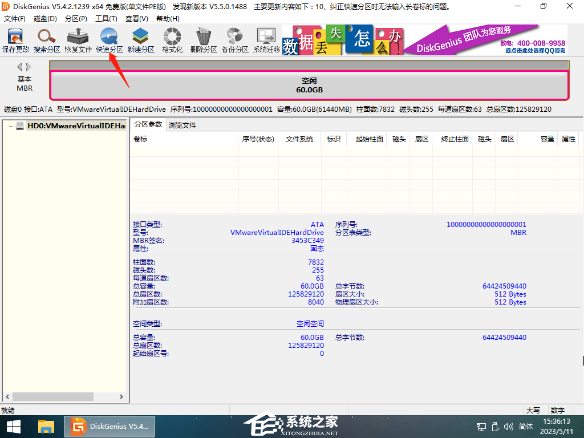Click the 60.0GB 空闲 free space bar
Image resolution: width=584 pixels, height=438 pixels.
coord(309,86)
